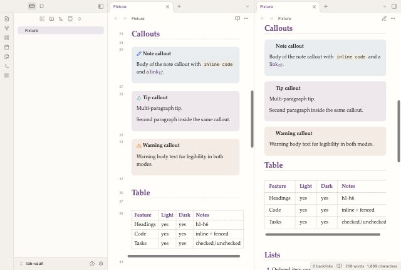Open the lab-vault vault switcher

(x=32, y=263)
